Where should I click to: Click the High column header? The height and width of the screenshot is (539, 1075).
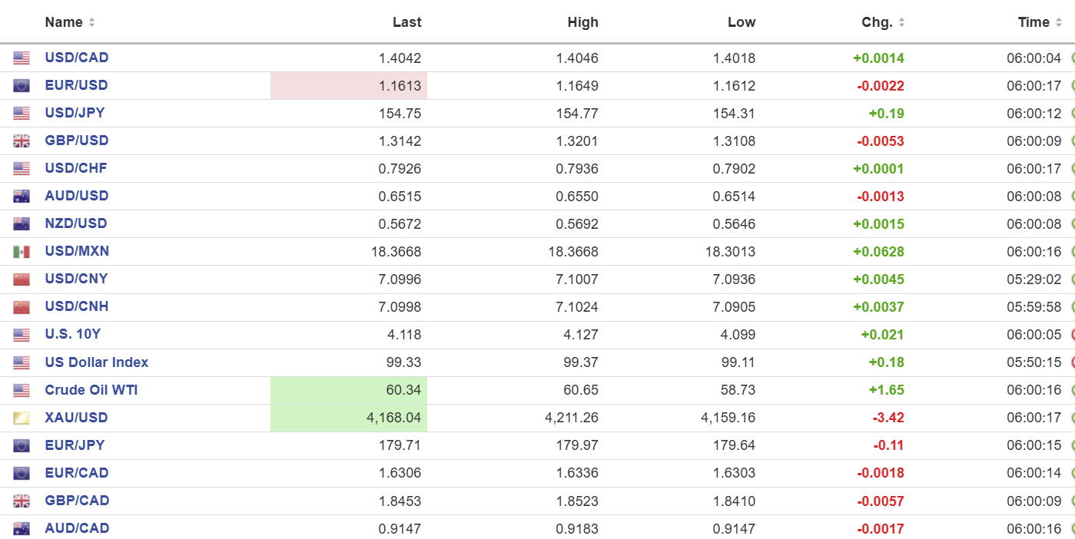pyautogui.click(x=582, y=22)
